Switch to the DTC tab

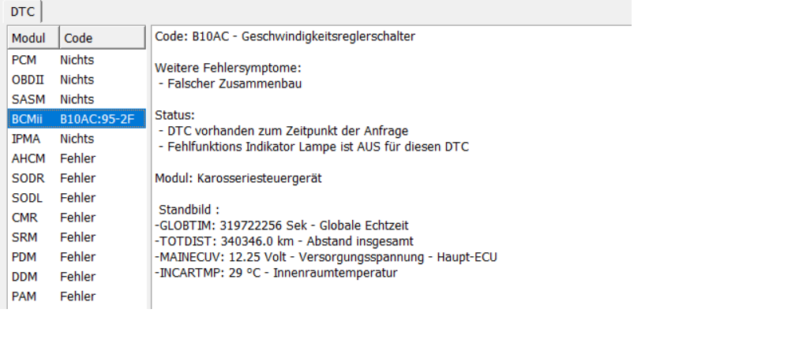click(x=22, y=11)
